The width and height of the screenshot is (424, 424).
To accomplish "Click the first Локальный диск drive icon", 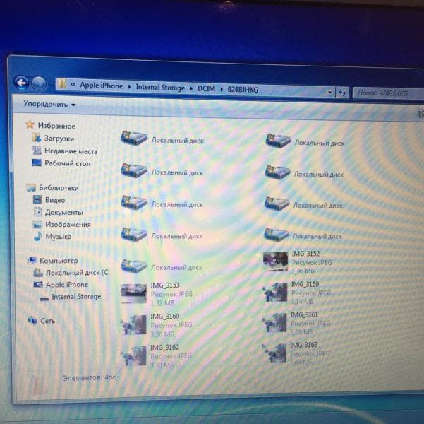I will pyautogui.click(x=133, y=139).
